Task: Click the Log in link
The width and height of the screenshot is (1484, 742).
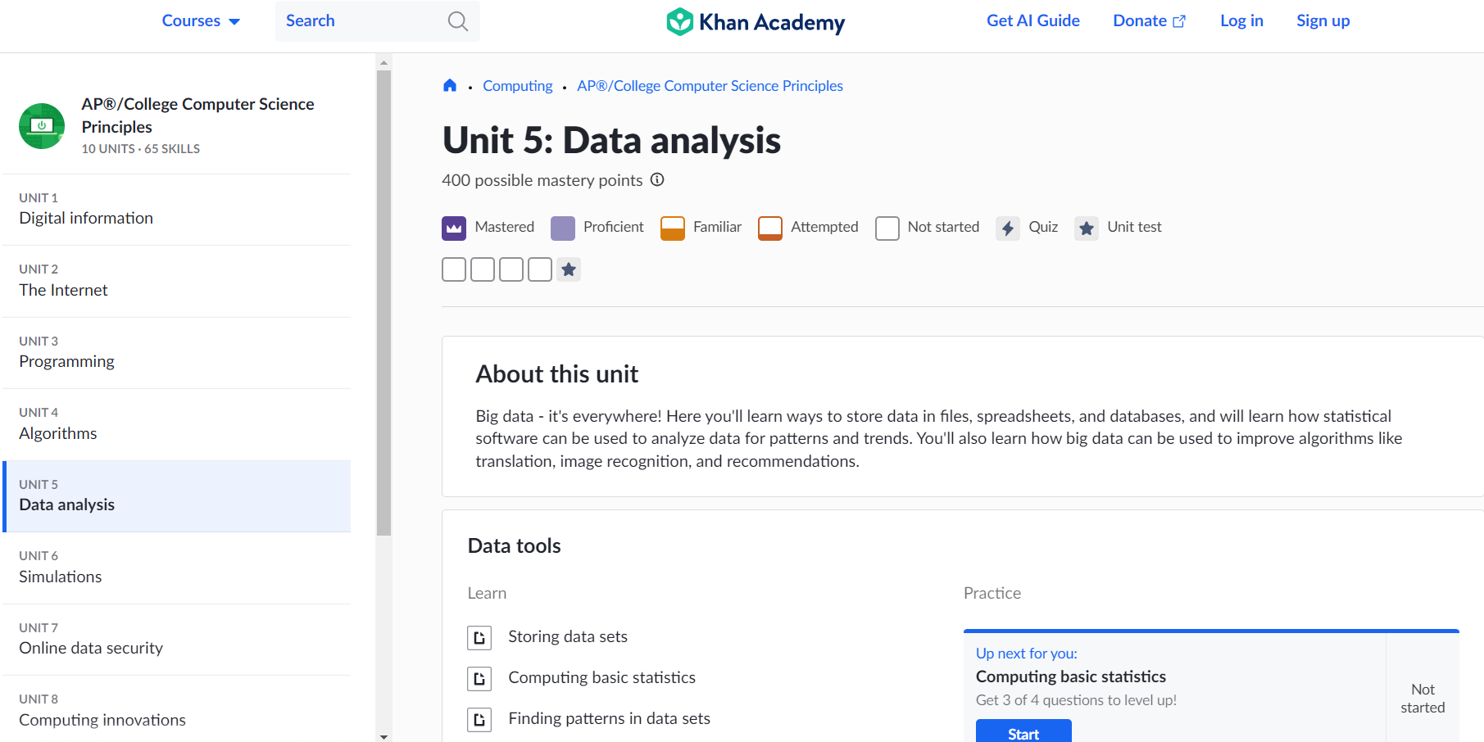Action: click(x=1241, y=21)
